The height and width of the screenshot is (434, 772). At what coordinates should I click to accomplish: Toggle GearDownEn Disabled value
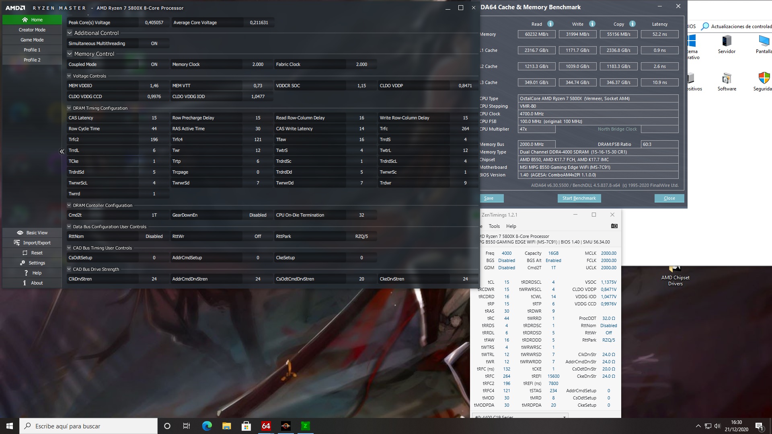click(258, 215)
